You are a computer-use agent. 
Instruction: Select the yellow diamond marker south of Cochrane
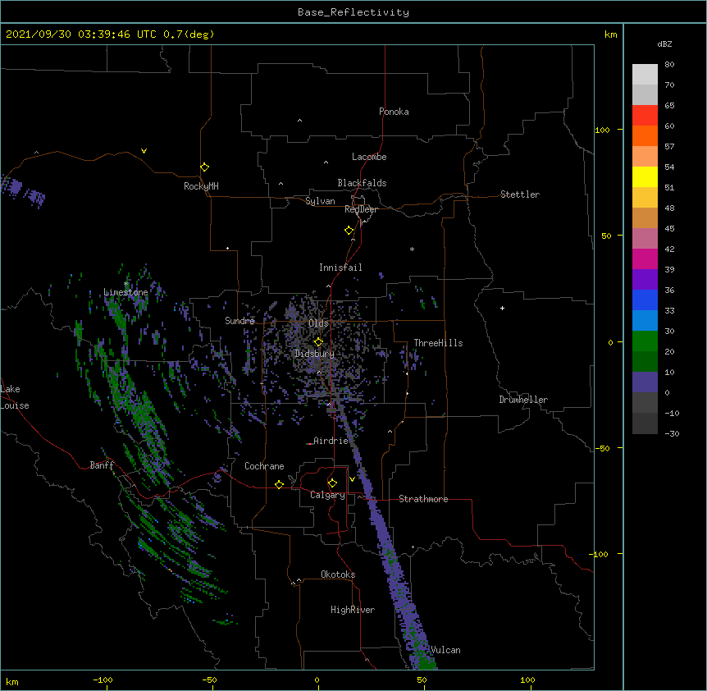[x=279, y=484]
